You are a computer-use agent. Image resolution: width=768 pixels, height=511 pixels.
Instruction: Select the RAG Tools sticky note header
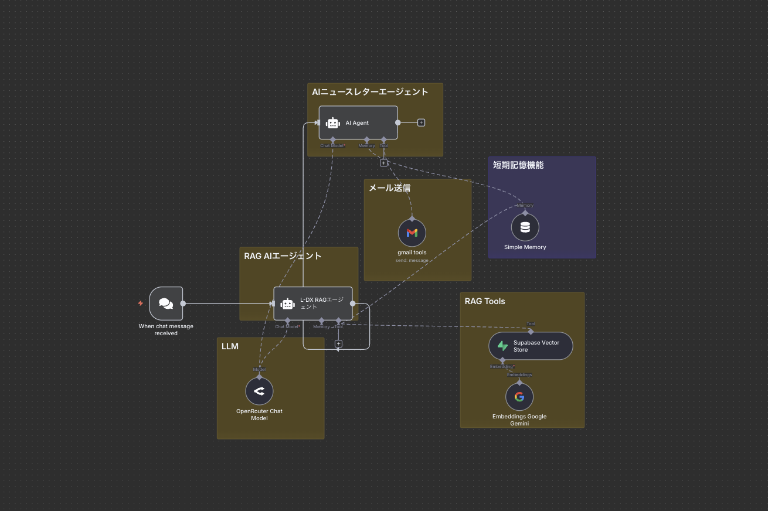click(485, 301)
